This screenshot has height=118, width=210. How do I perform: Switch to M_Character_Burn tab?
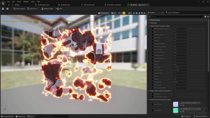click(44, 5)
